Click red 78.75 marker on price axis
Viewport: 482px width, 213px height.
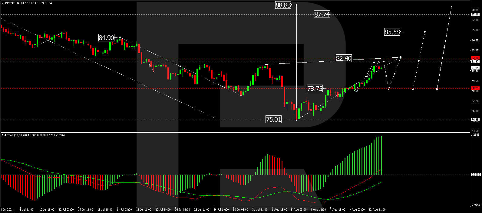pos(475,88)
